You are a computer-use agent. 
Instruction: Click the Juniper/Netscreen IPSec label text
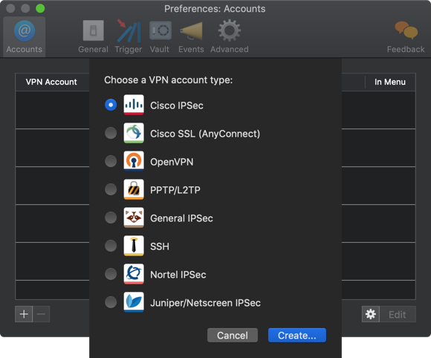205,303
